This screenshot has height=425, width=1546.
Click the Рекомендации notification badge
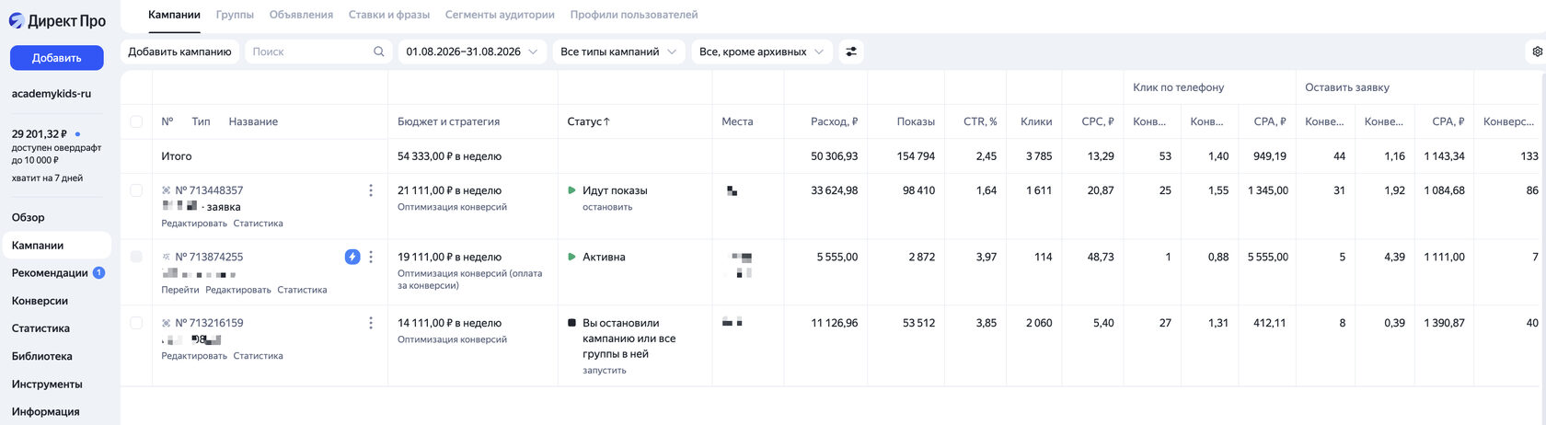[99, 273]
